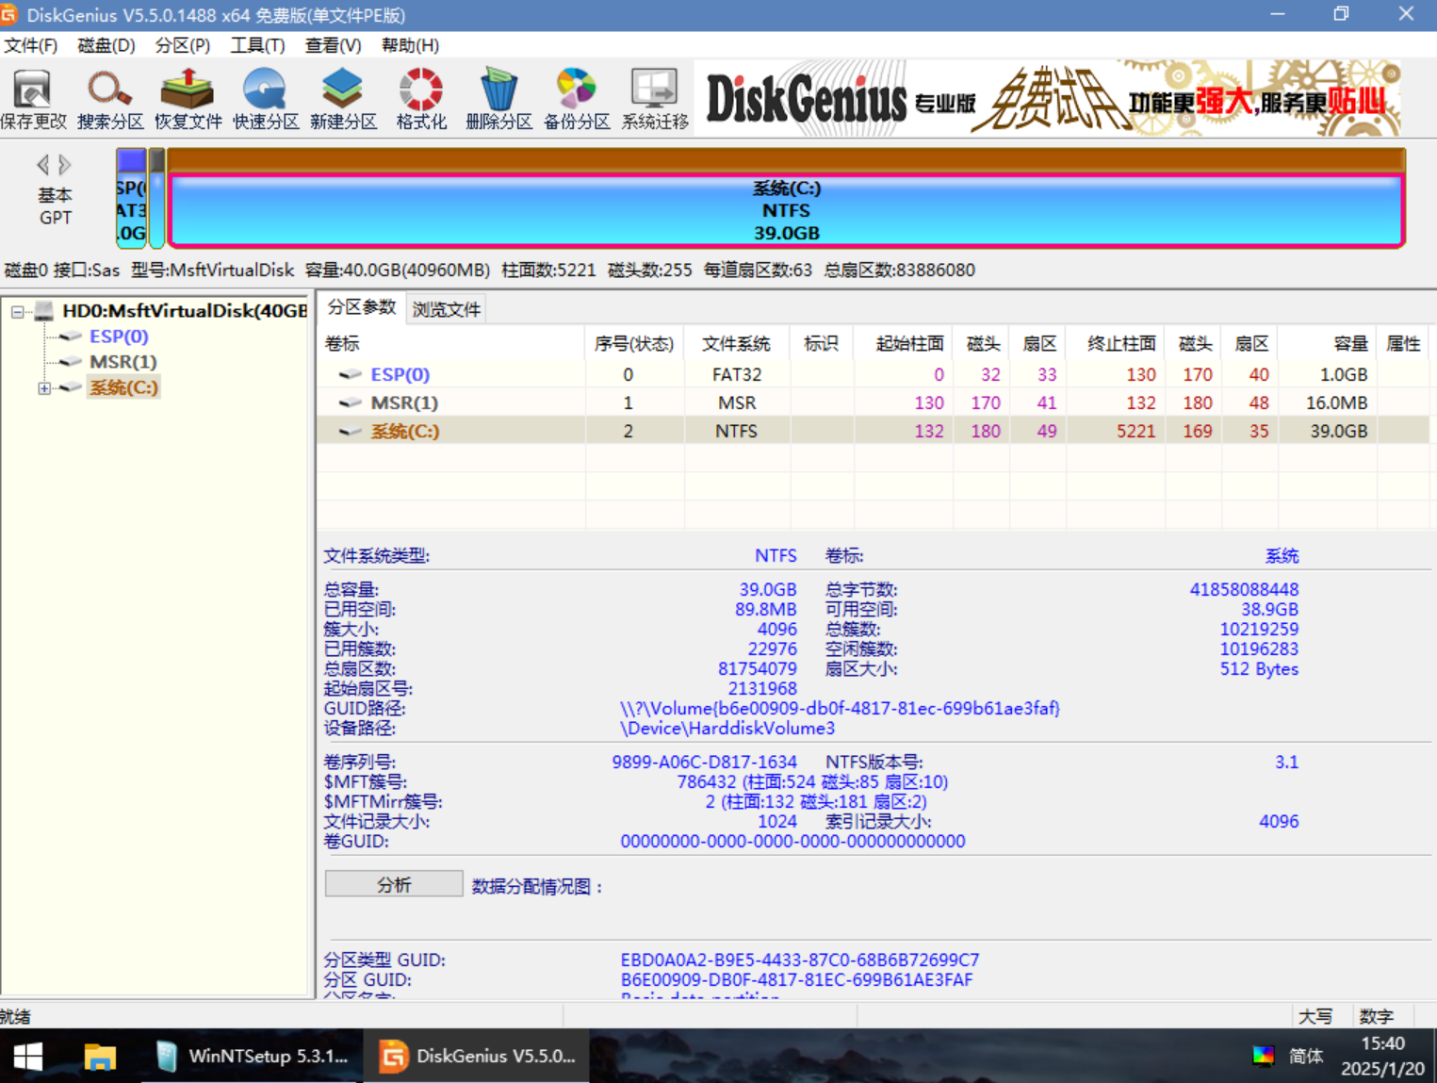Screen dimensions: 1437x1083
Task: Click the Save Changes (保存更改) toolbar icon
Action: tap(33, 99)
